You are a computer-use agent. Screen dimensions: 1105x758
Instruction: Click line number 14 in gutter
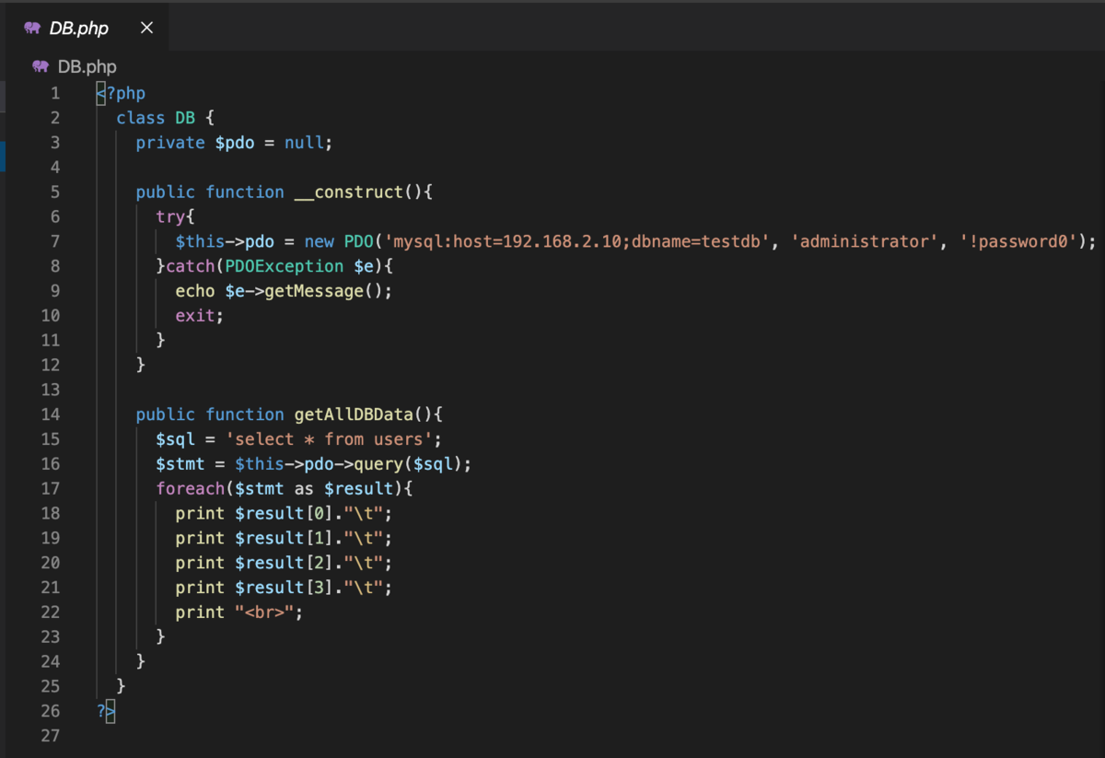51,414
